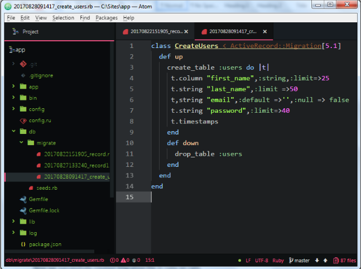Click the 87 files changed icon
This screenshot has width=361, height=269.
335,260
